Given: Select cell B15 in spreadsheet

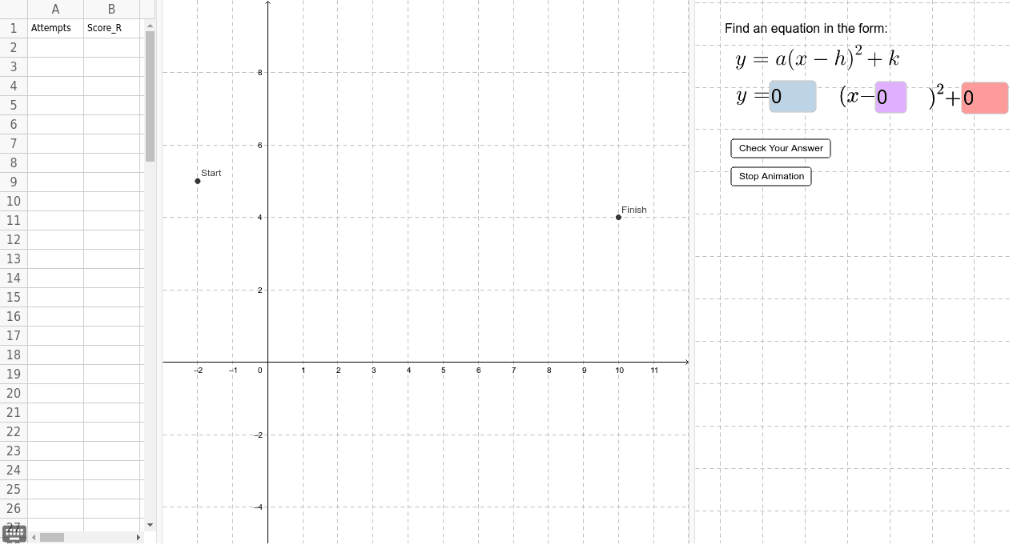Looking at the screenshot, I should click(x=111, y=297).
